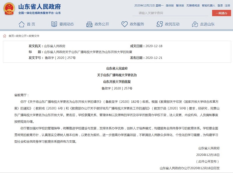The width and height of the screenshot is (233, 173).
Task: Click the house icon beside 首页 in navigation
Action: click(x=21, y=24)
